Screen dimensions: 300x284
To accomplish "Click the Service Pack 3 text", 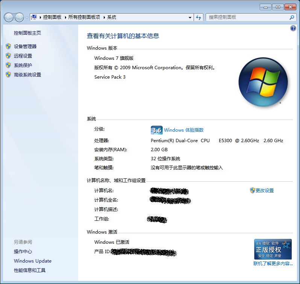I will click(110, 77).
